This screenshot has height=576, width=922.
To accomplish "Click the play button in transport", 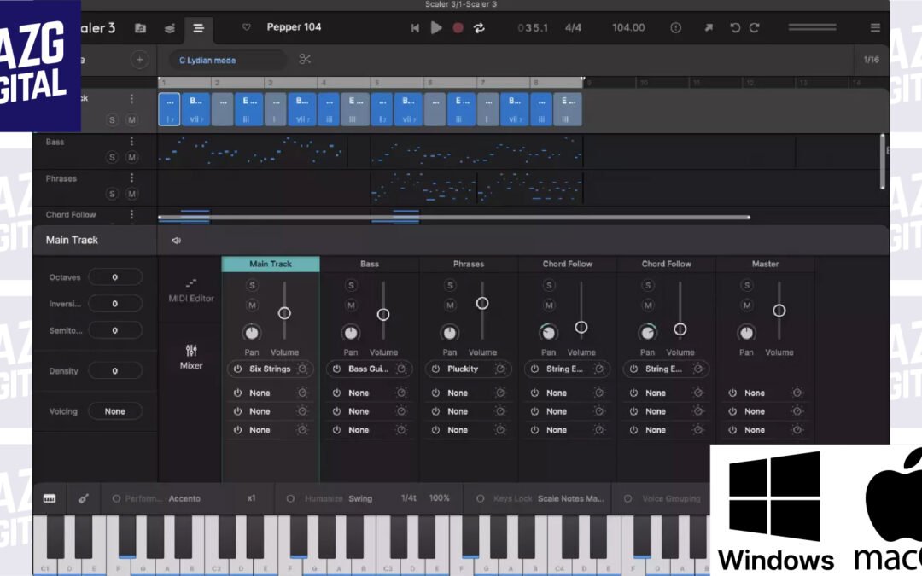I will [435, 27].
